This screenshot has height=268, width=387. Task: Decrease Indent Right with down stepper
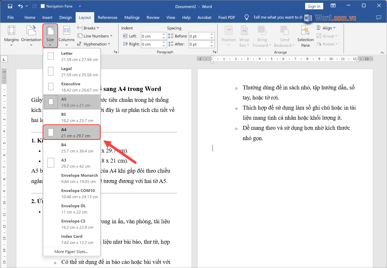click(164, 46)
